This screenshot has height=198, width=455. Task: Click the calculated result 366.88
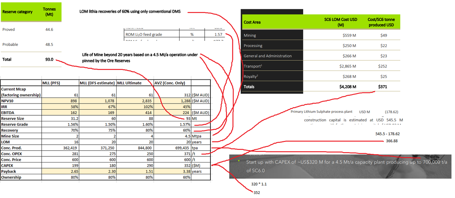point(392,141)
